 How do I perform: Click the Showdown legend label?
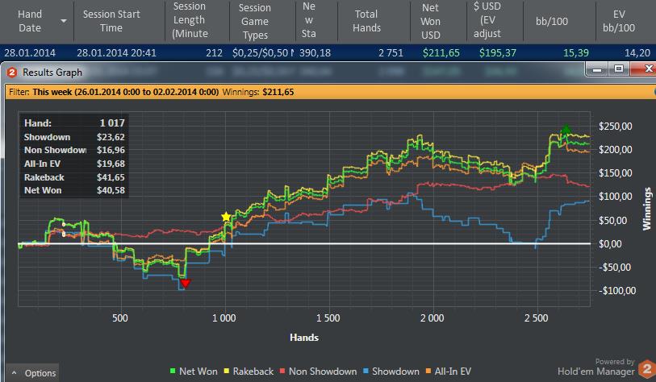pyautogui.click(x=395, y=372)
